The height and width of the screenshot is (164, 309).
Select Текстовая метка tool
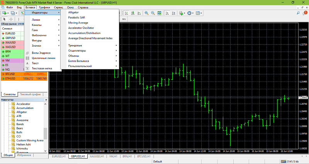pos(43,69)
